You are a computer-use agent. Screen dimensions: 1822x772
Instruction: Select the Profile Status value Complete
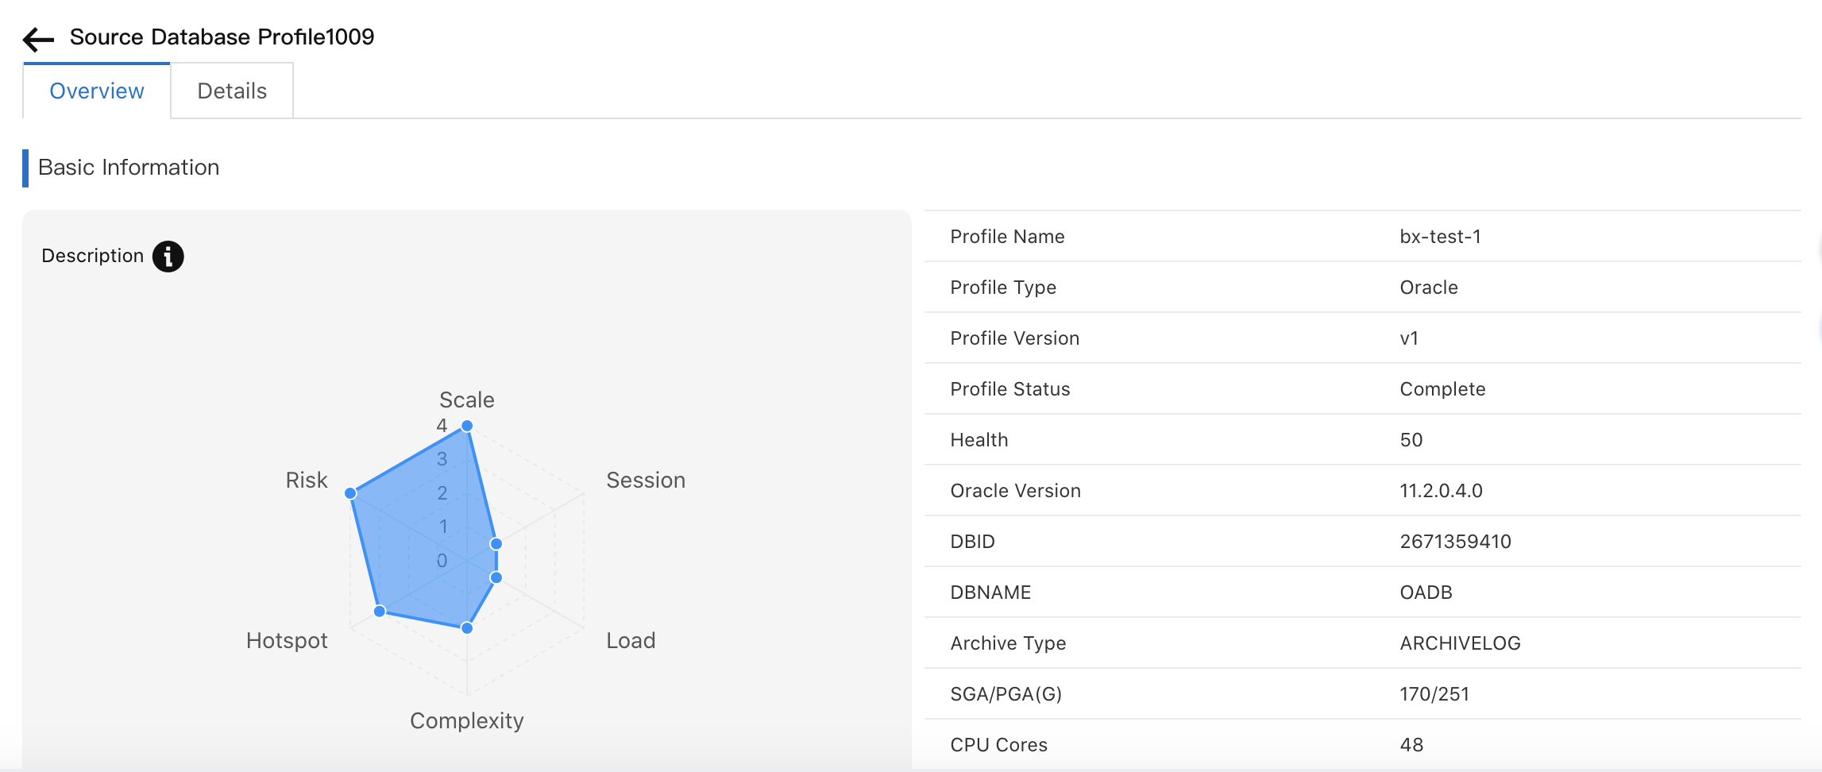click(x=1442, y=389)
